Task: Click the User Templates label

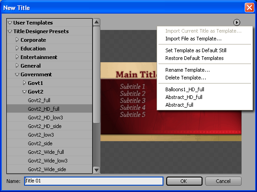Action: point(33,23)
